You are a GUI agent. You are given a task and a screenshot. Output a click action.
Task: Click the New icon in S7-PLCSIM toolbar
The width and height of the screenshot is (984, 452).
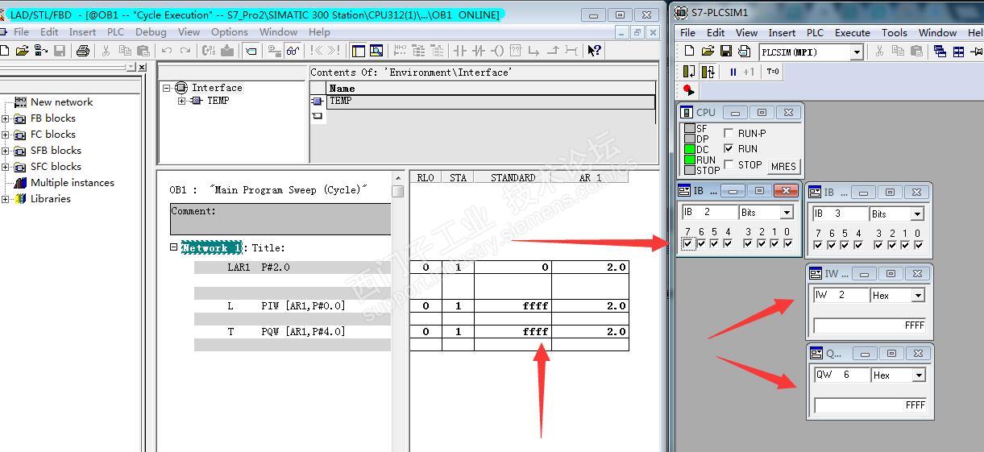click(x=689, y=52)
